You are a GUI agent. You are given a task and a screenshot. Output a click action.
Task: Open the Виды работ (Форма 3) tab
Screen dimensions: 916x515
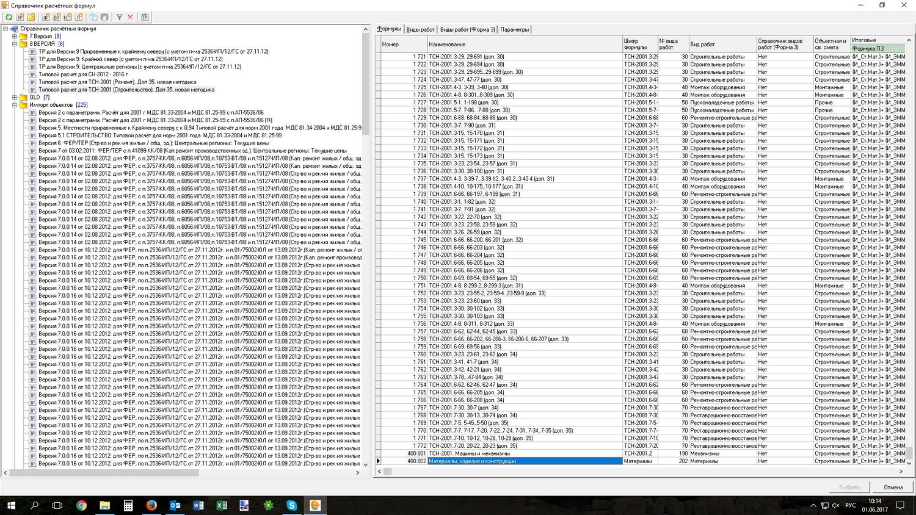tap(467, 29)
